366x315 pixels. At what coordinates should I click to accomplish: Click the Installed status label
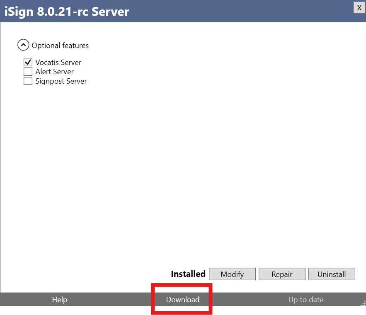click(x=188, y=274)
